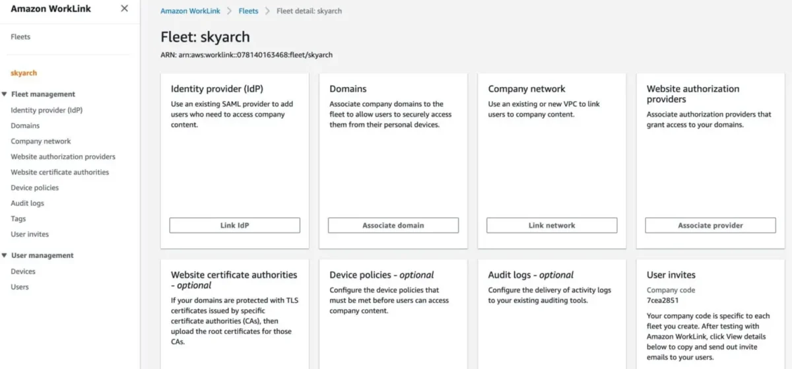Open Company network sidebar item
This screenshot has width=792, height=369.
coord(41,141)
